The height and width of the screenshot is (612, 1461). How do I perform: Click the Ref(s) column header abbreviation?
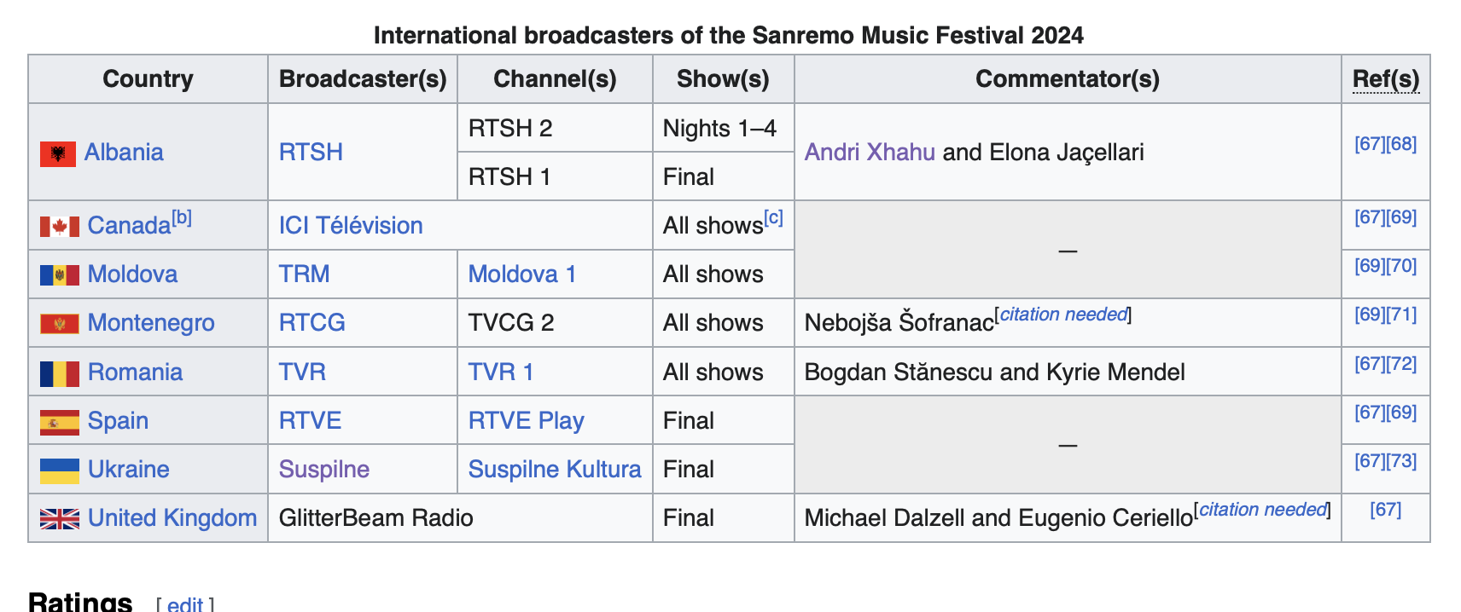tap(1386, 79)
